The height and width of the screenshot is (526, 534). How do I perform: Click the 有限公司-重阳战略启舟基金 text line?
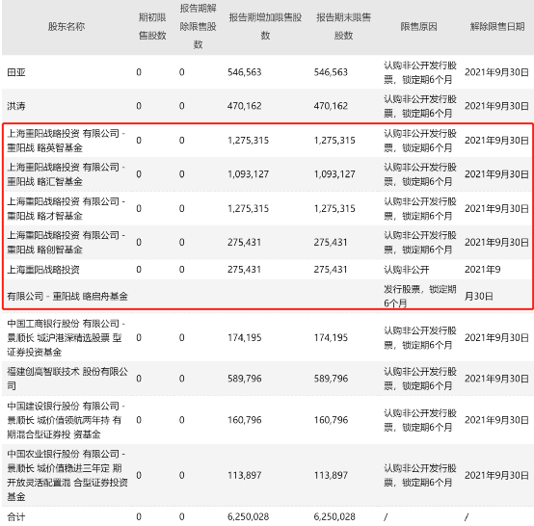pos(67,296)
